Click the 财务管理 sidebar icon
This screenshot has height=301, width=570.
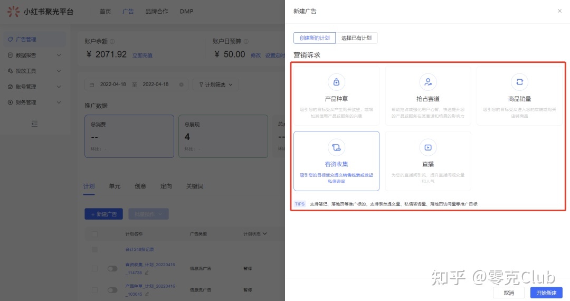pyautogui.click(x=10, y=102)
